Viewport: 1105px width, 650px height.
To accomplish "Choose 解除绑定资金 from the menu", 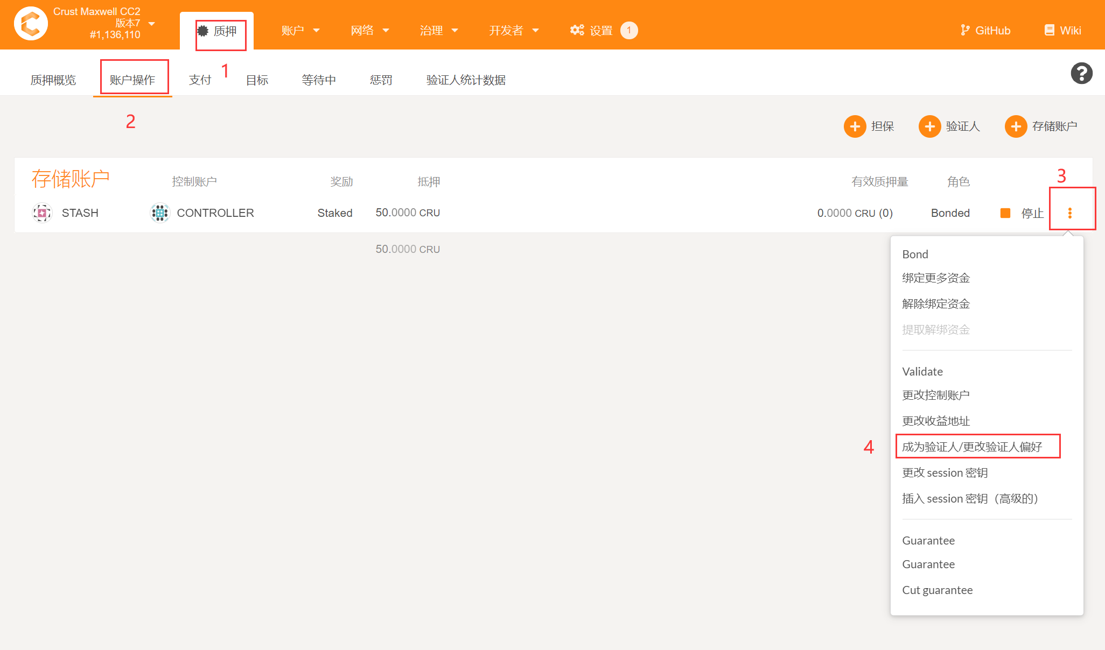I will click(x=936, y=304).
